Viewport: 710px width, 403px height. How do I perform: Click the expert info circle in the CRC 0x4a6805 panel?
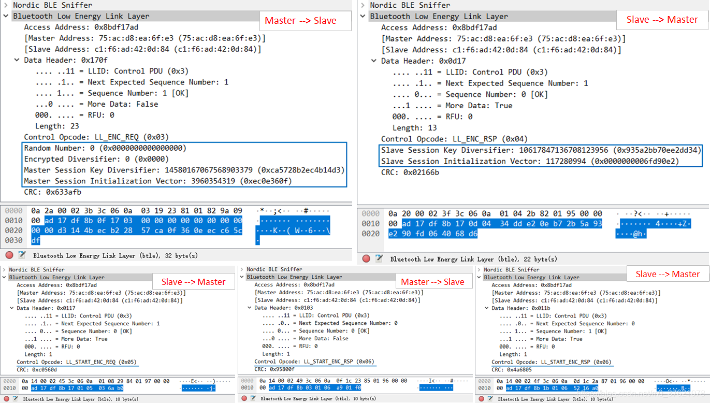point(481,399)
